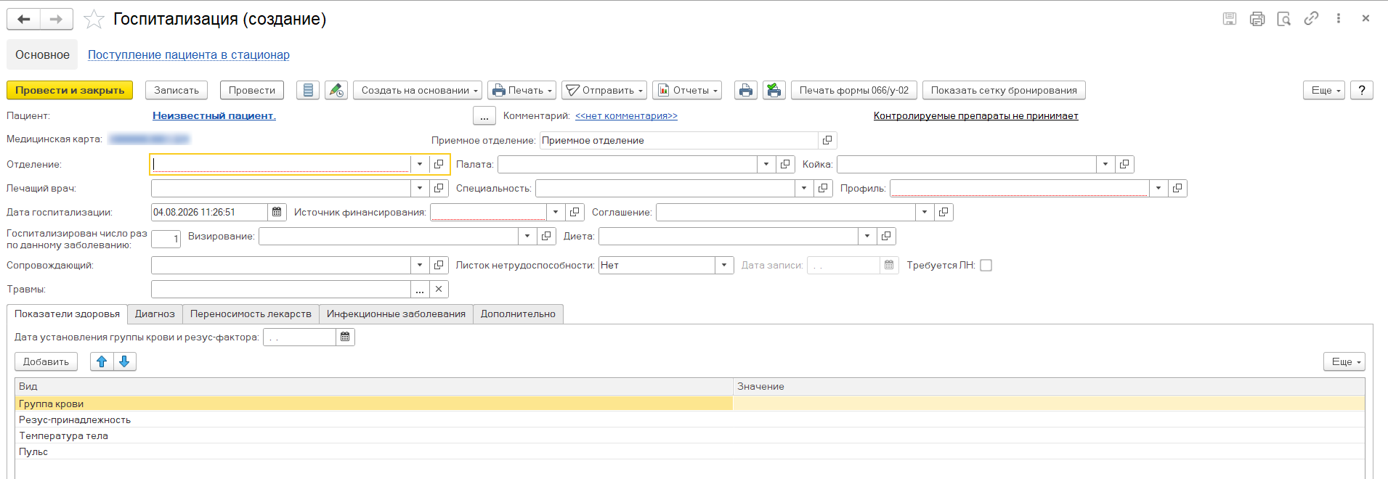Open the Отчеты dropdown menu

click(x=687, y=90)
